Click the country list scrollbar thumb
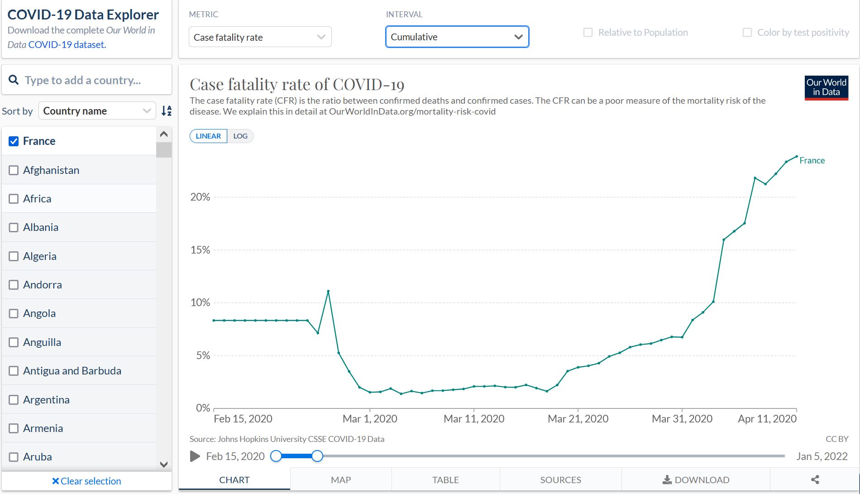The height and width of the screenshot is (494, 860). pos(164,150)
